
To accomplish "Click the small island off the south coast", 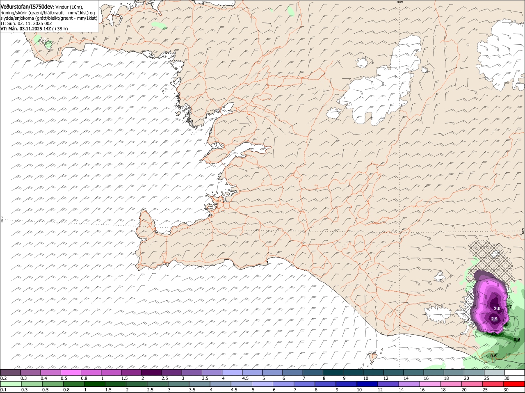I will [x=373, y=357].
